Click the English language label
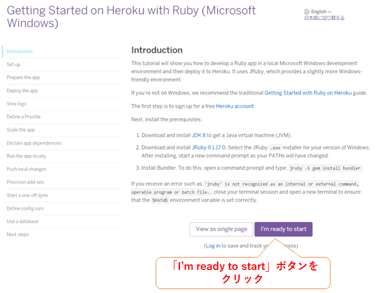 coord(319,12)
